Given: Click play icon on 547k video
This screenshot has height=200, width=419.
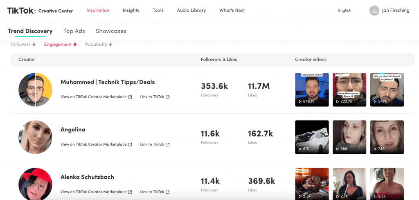Looking at the screenshot, I should tap(375, 101).
